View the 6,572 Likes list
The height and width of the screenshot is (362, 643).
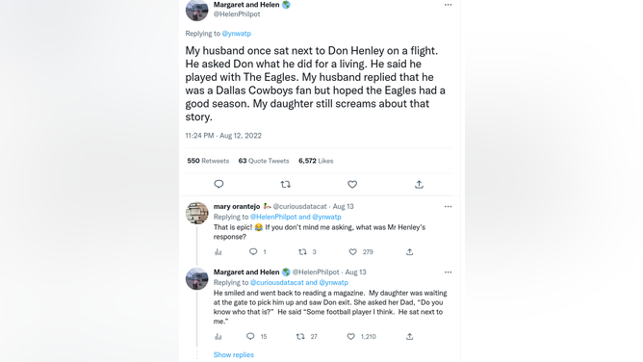316,161
